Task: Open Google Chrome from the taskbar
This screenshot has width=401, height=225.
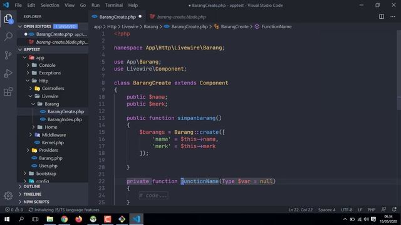Action: 64,219
